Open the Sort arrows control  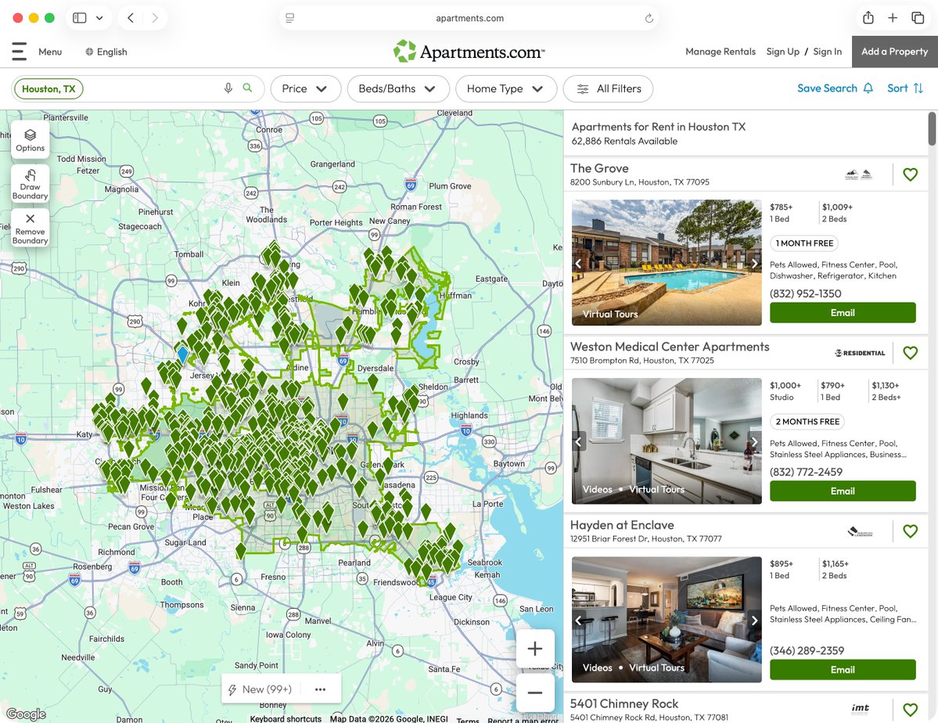(x=904, y=88)
